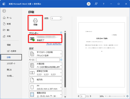The height and width of the screenshot is (99, 130).
Task: Expand the One-Sided Print (片面印刷) dropdown
Action: click(45, 65)
